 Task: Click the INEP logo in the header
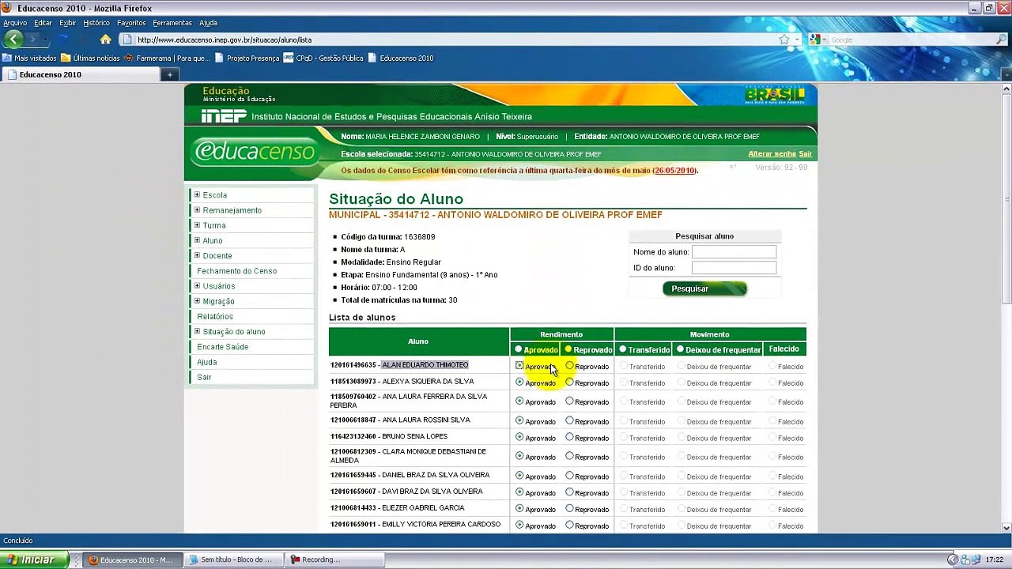tap(224, 116)
